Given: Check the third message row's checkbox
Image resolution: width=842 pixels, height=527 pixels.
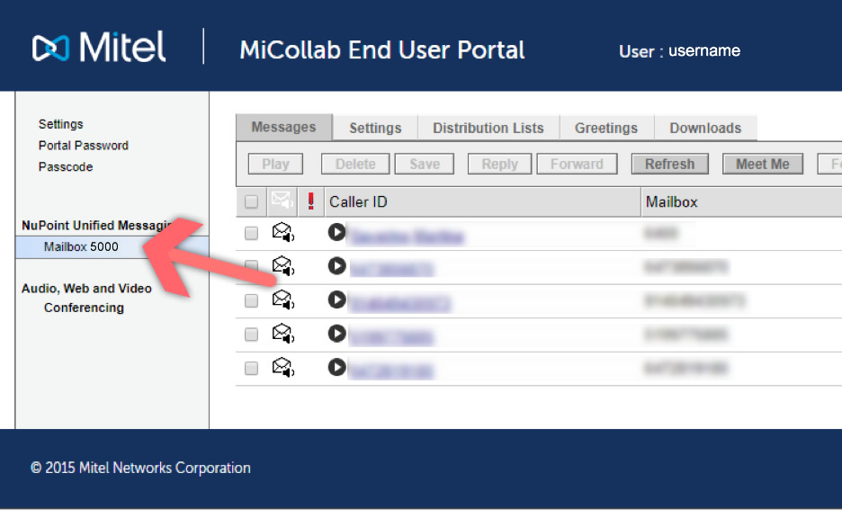Looking at the screenshot, I should coord(251,300).
